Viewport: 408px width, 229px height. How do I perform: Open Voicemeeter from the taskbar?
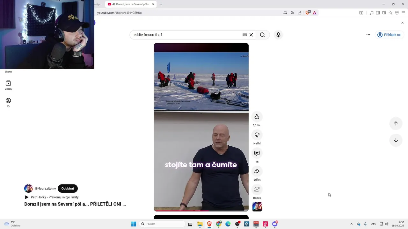tap(256, 224)
